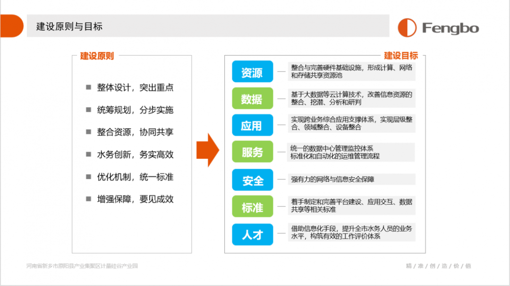Click the slide title 建设原则与目标
The height and width of the screenshot is (286, 510).
[69, 26]
